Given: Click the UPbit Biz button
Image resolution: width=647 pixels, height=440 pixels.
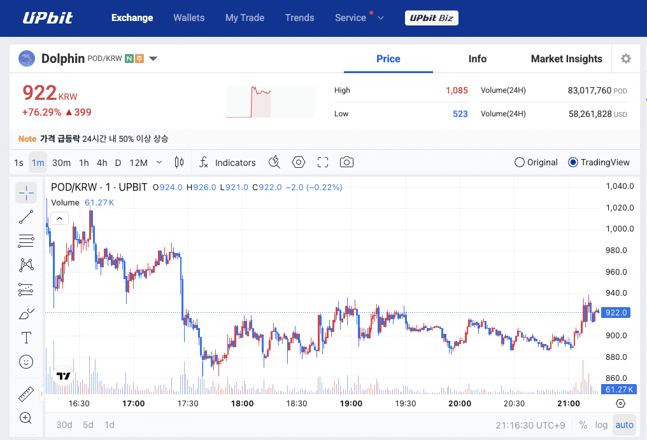Looking at the screenshot, I should [432, 18].
